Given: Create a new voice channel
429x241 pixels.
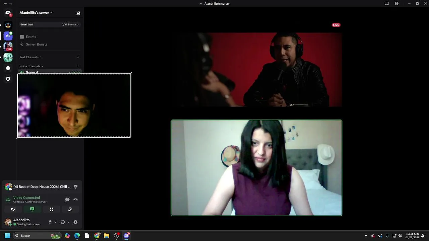Looking at the screenshot, I should [x=78, y=66].
